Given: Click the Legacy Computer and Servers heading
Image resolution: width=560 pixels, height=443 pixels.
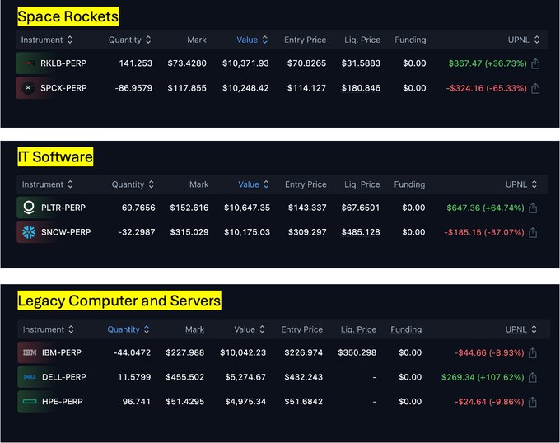Looking at the screenshot, I should pyautogui.click(x=119, y=301).
